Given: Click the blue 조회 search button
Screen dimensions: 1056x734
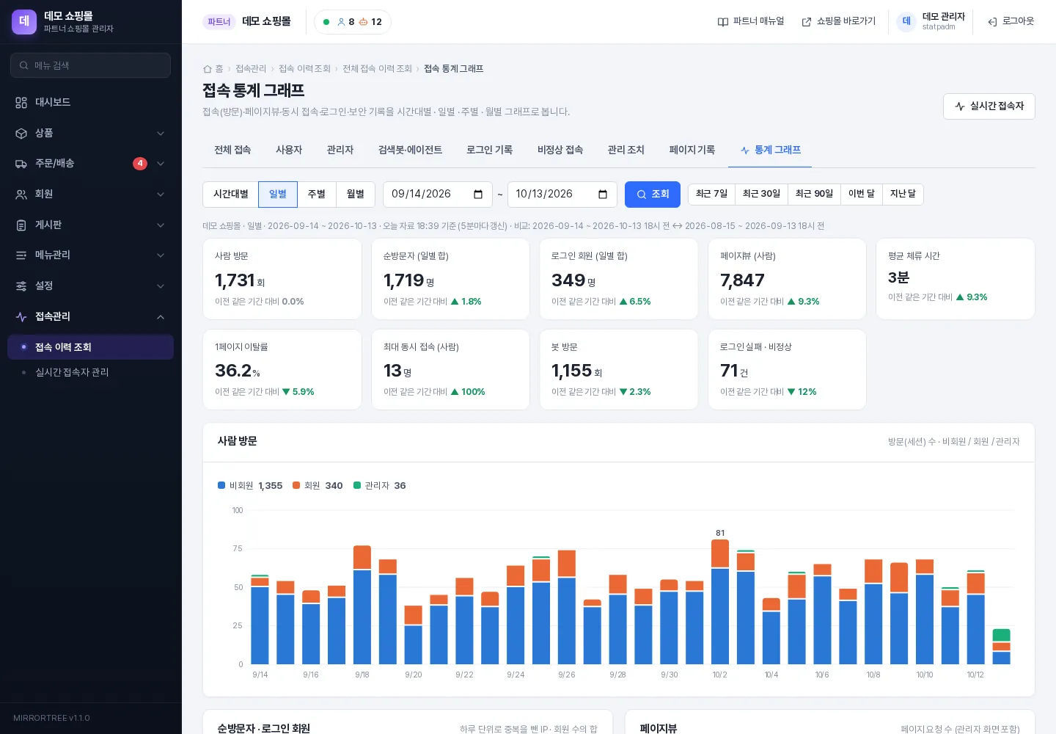Looking at the screenshot, I should 653,195.
